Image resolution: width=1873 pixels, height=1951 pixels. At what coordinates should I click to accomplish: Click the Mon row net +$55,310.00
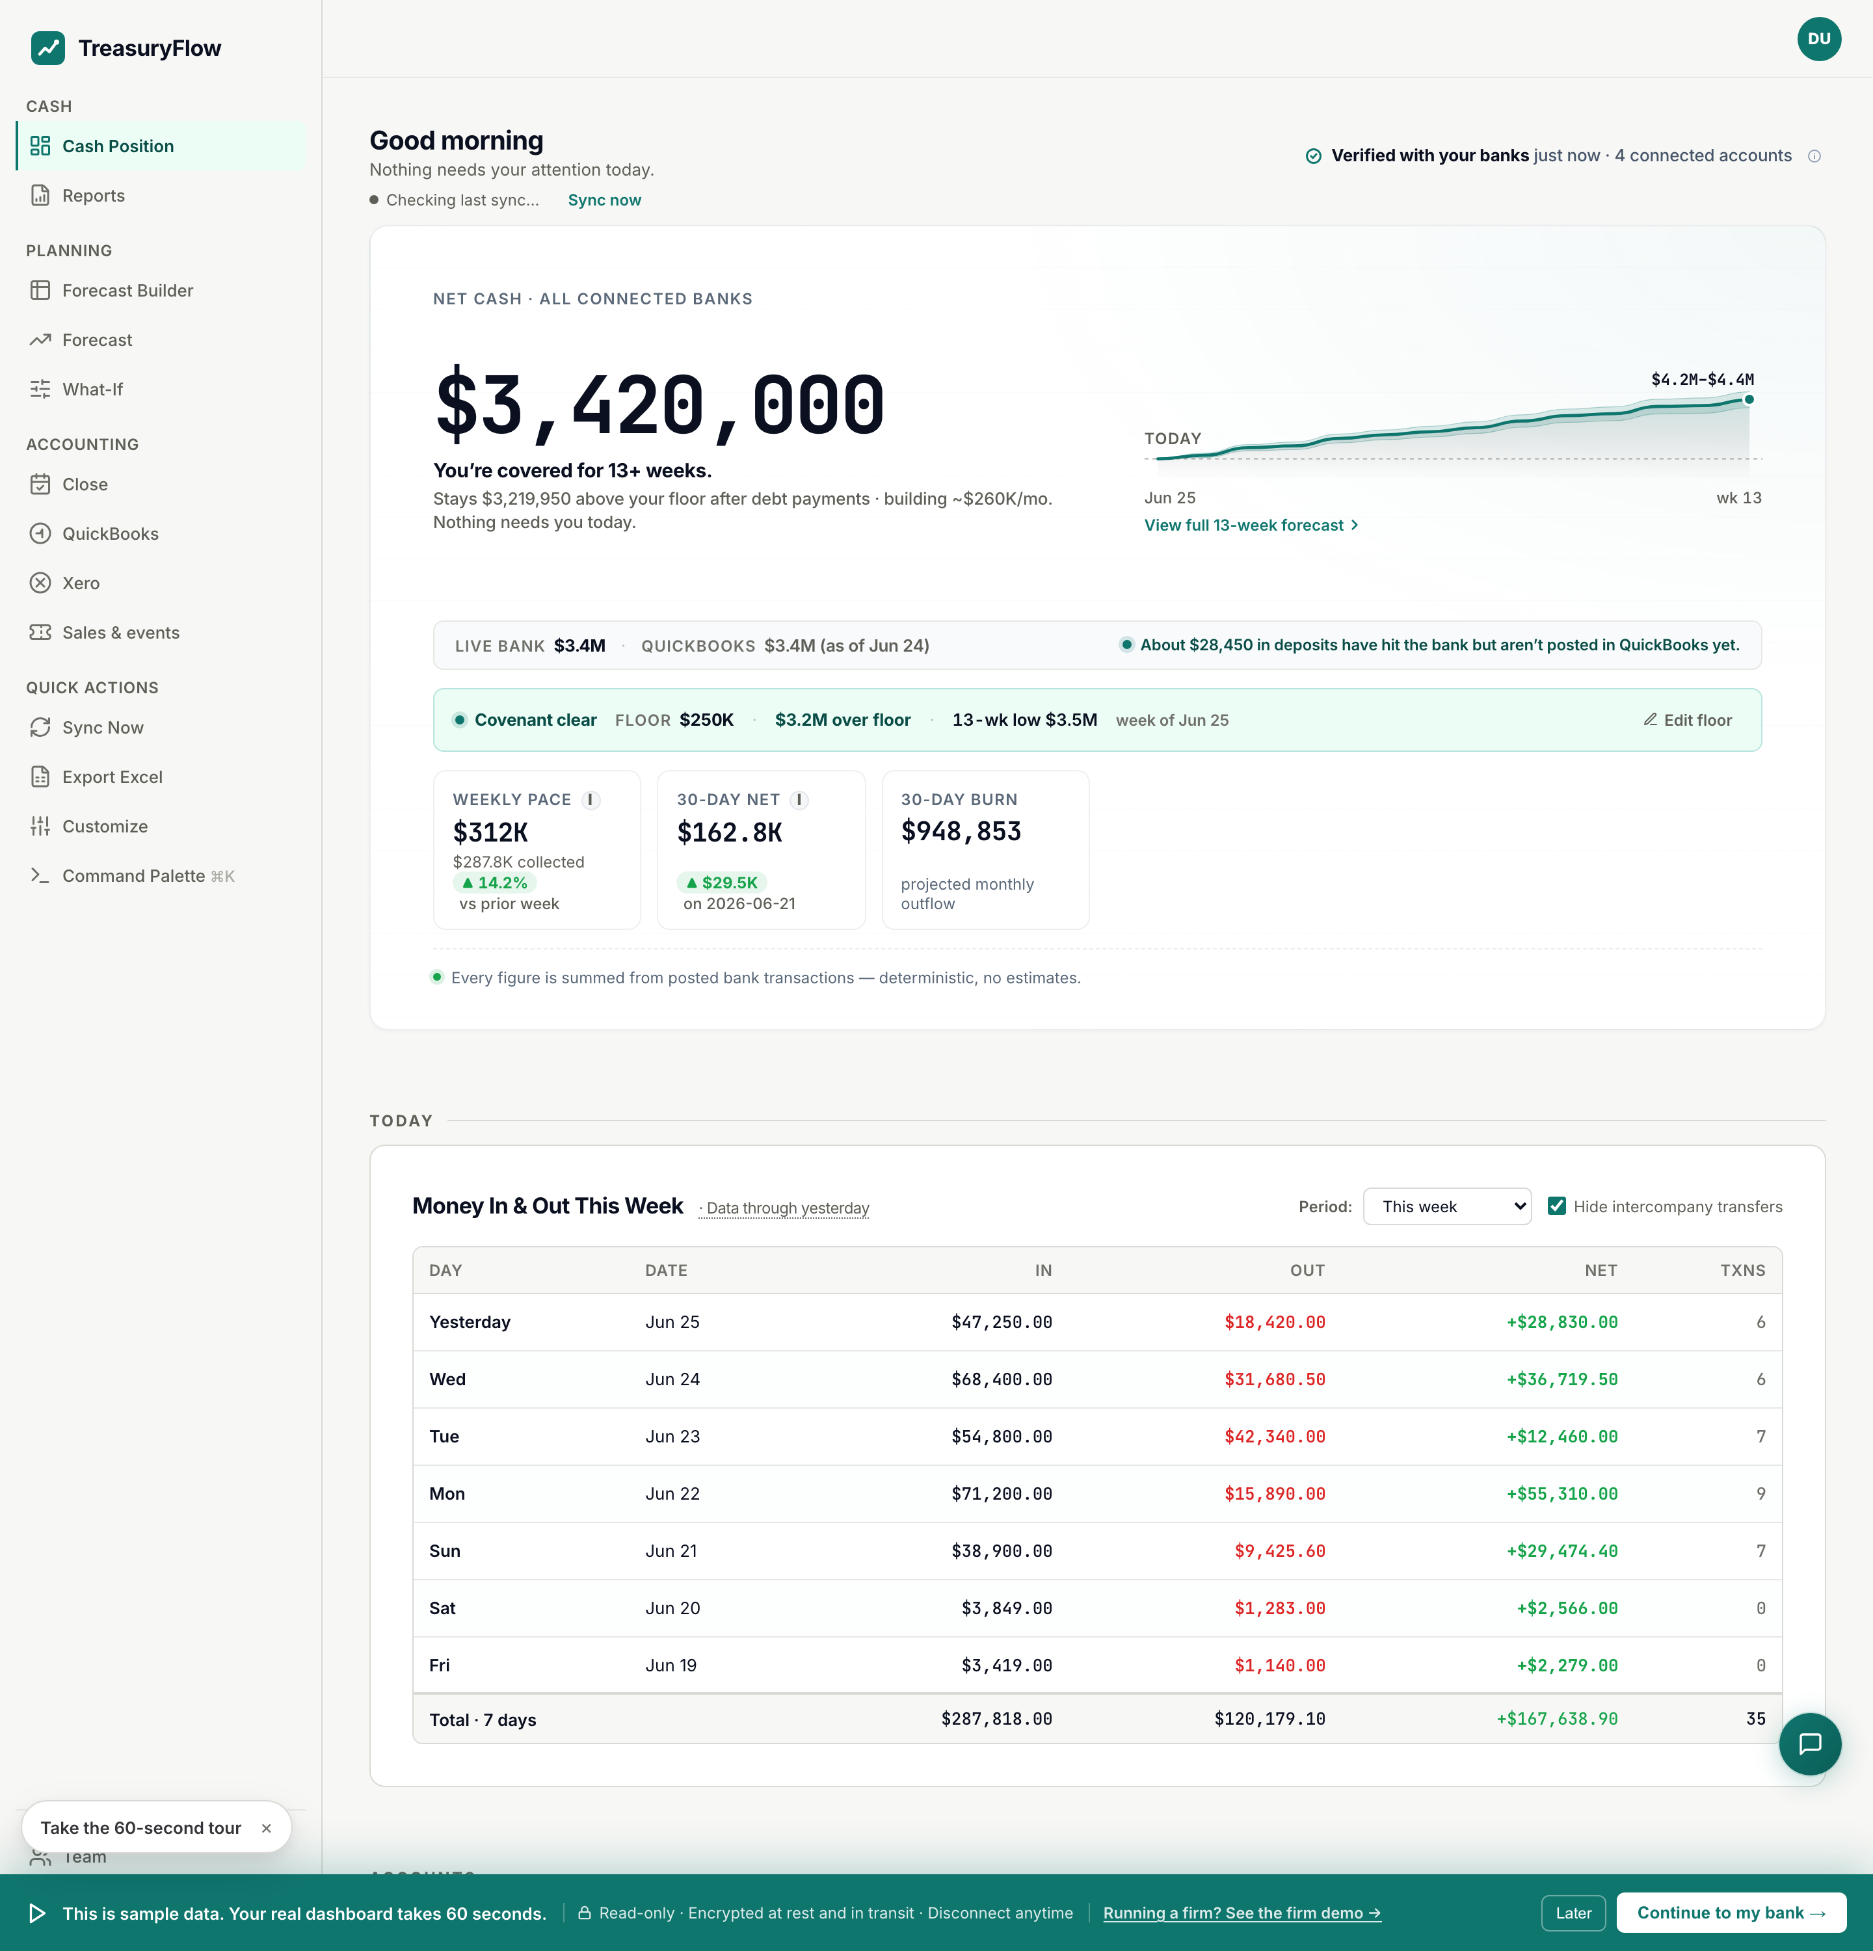tap(1561, 1494)
